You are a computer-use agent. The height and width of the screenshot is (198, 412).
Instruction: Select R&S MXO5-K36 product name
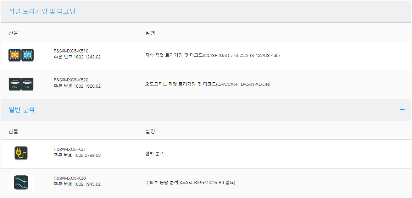tap(70, 178)
